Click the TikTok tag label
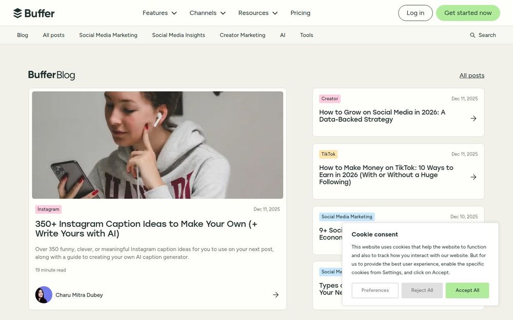The width and height of the screenshot is (513, 320). 328,154
